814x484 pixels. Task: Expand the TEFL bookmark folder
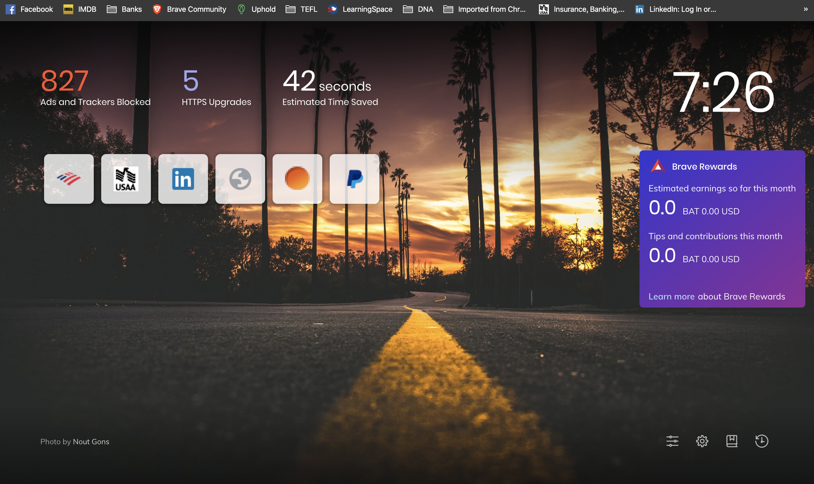pyautogui.click(x=301, y=9)
